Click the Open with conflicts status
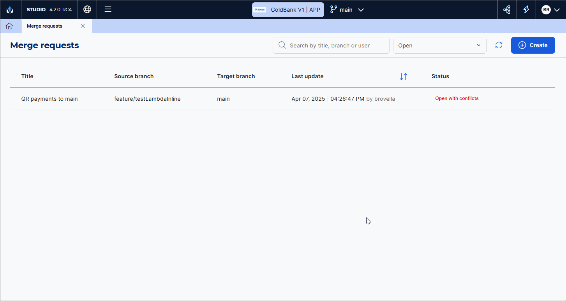The width and height of the screenshot is (566, 301). 457,98
